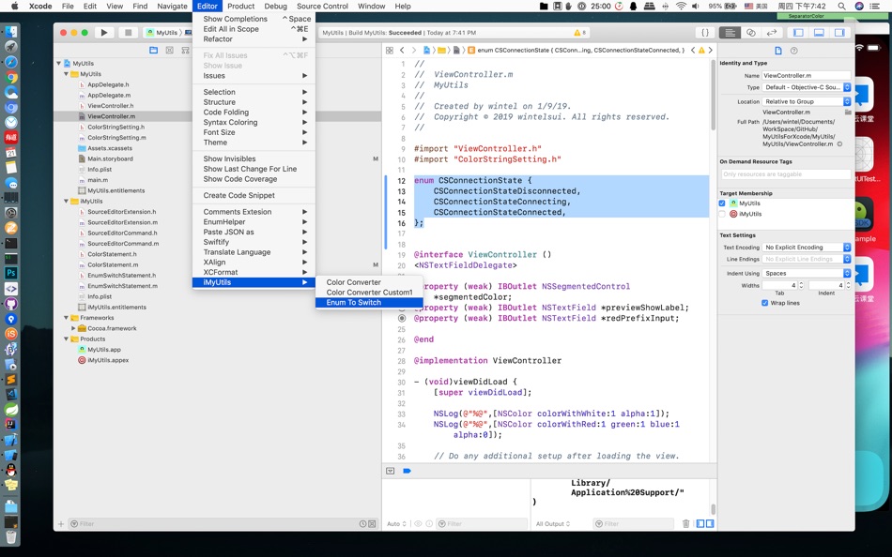Open the Library curly braces button
This screenshot has width=892, height=557.
pyautogui.click(x=705, y=33)
